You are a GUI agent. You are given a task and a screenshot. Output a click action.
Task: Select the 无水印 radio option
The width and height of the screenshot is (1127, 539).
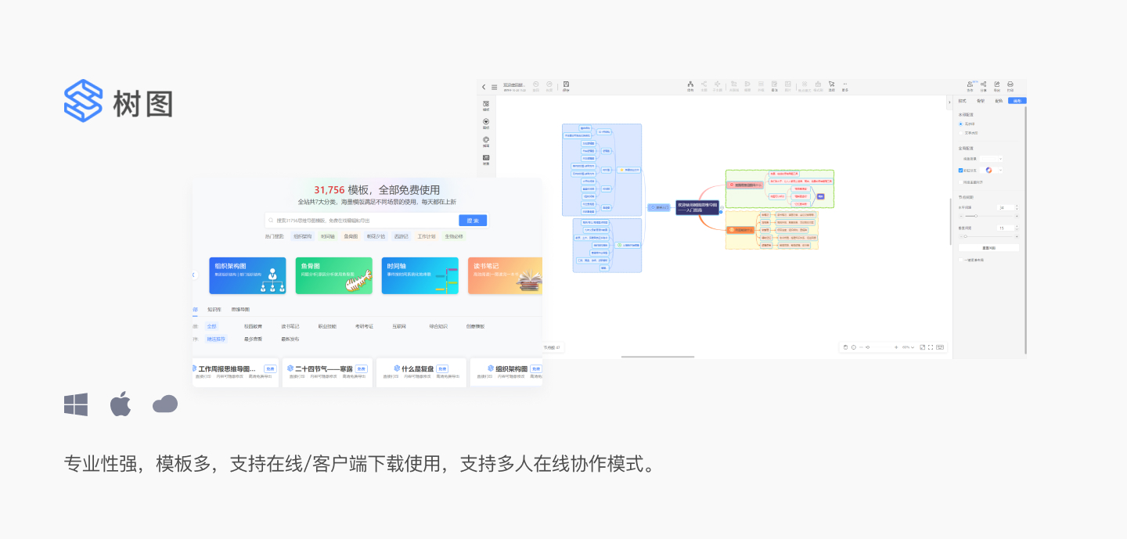960,124
